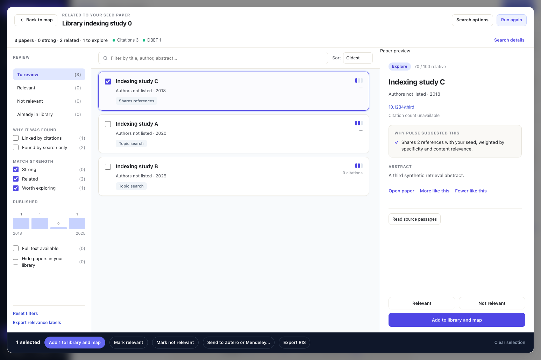The height and width of the screenshot is (360, 541).
Task: Click relevance strength bars on Indexing study A
Action: 359,123
